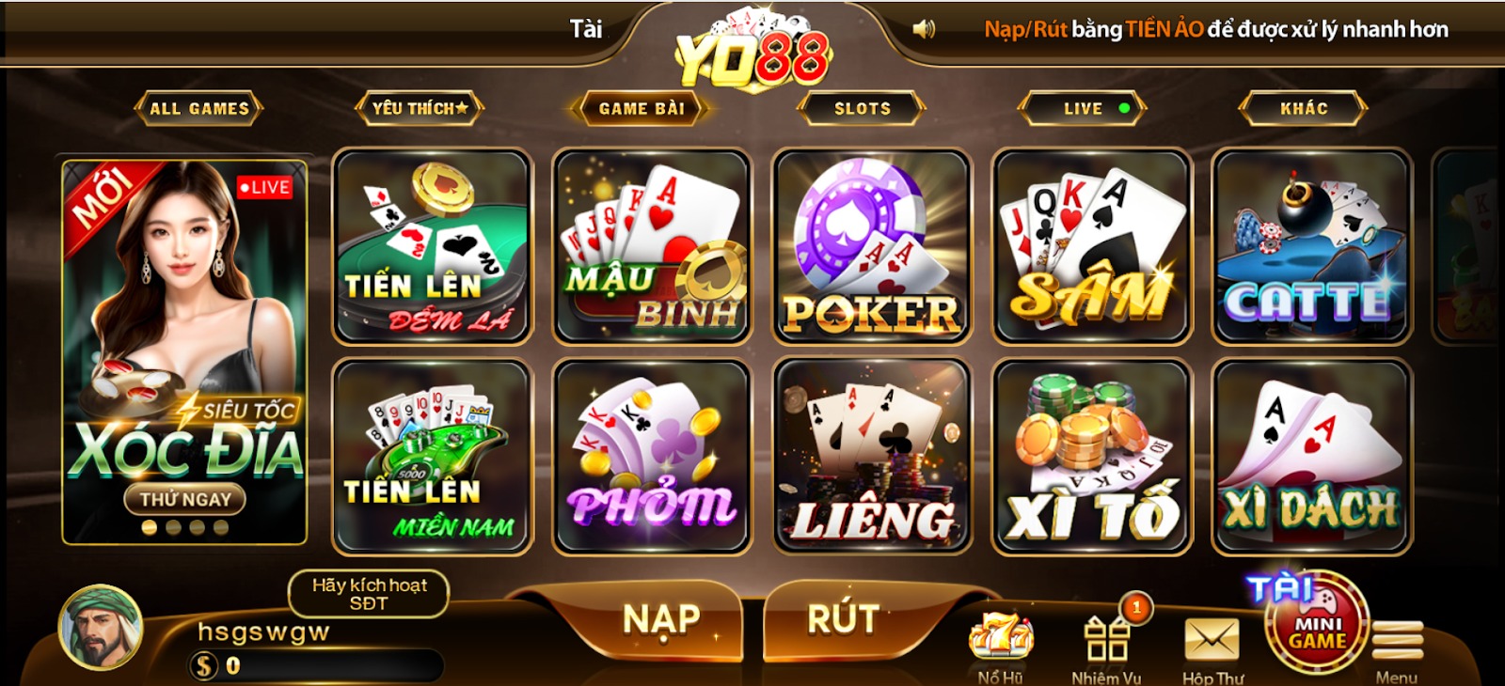Open Xì Tố chips game
The height and width of the screenshot is (686, 1505).
coord(1091,457)
